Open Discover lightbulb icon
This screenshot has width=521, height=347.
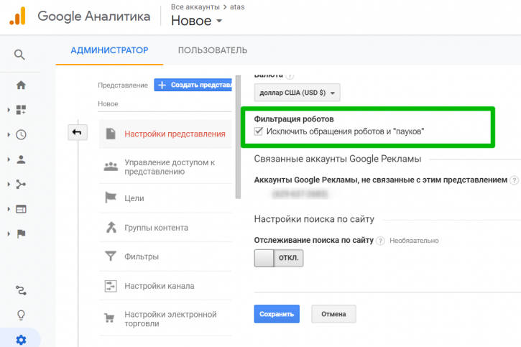click(21, 315)
